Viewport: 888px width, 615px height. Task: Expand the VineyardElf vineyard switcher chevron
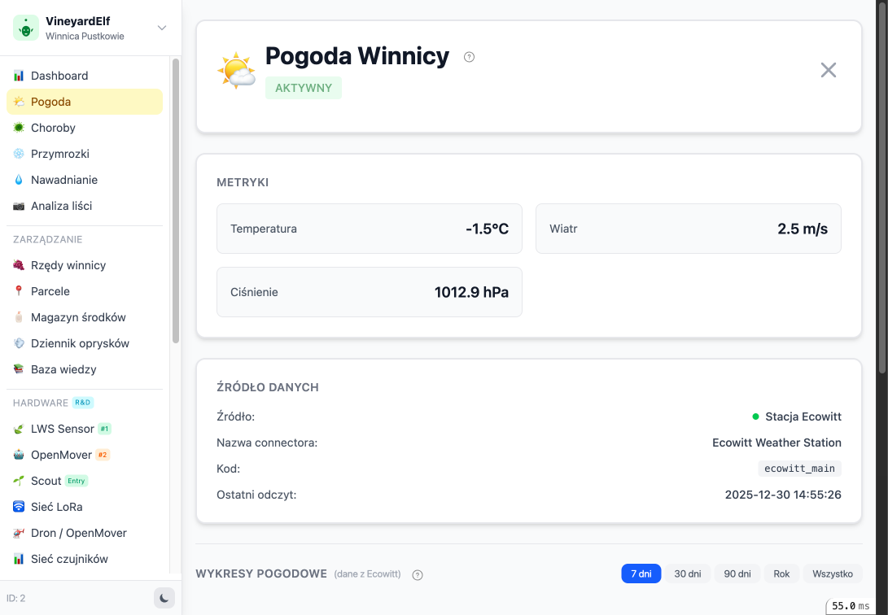coord(162,28)
